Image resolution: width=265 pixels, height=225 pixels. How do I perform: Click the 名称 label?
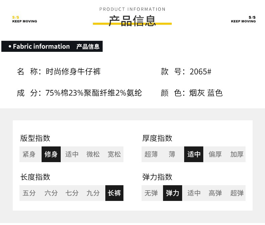(29, 72)
